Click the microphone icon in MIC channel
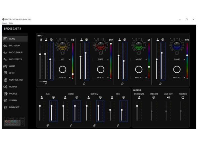Viewport: 198px width, 146px height. coord(41,40)
